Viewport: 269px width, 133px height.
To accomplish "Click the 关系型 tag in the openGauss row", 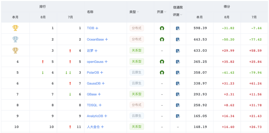I will [x=137, y=62].
